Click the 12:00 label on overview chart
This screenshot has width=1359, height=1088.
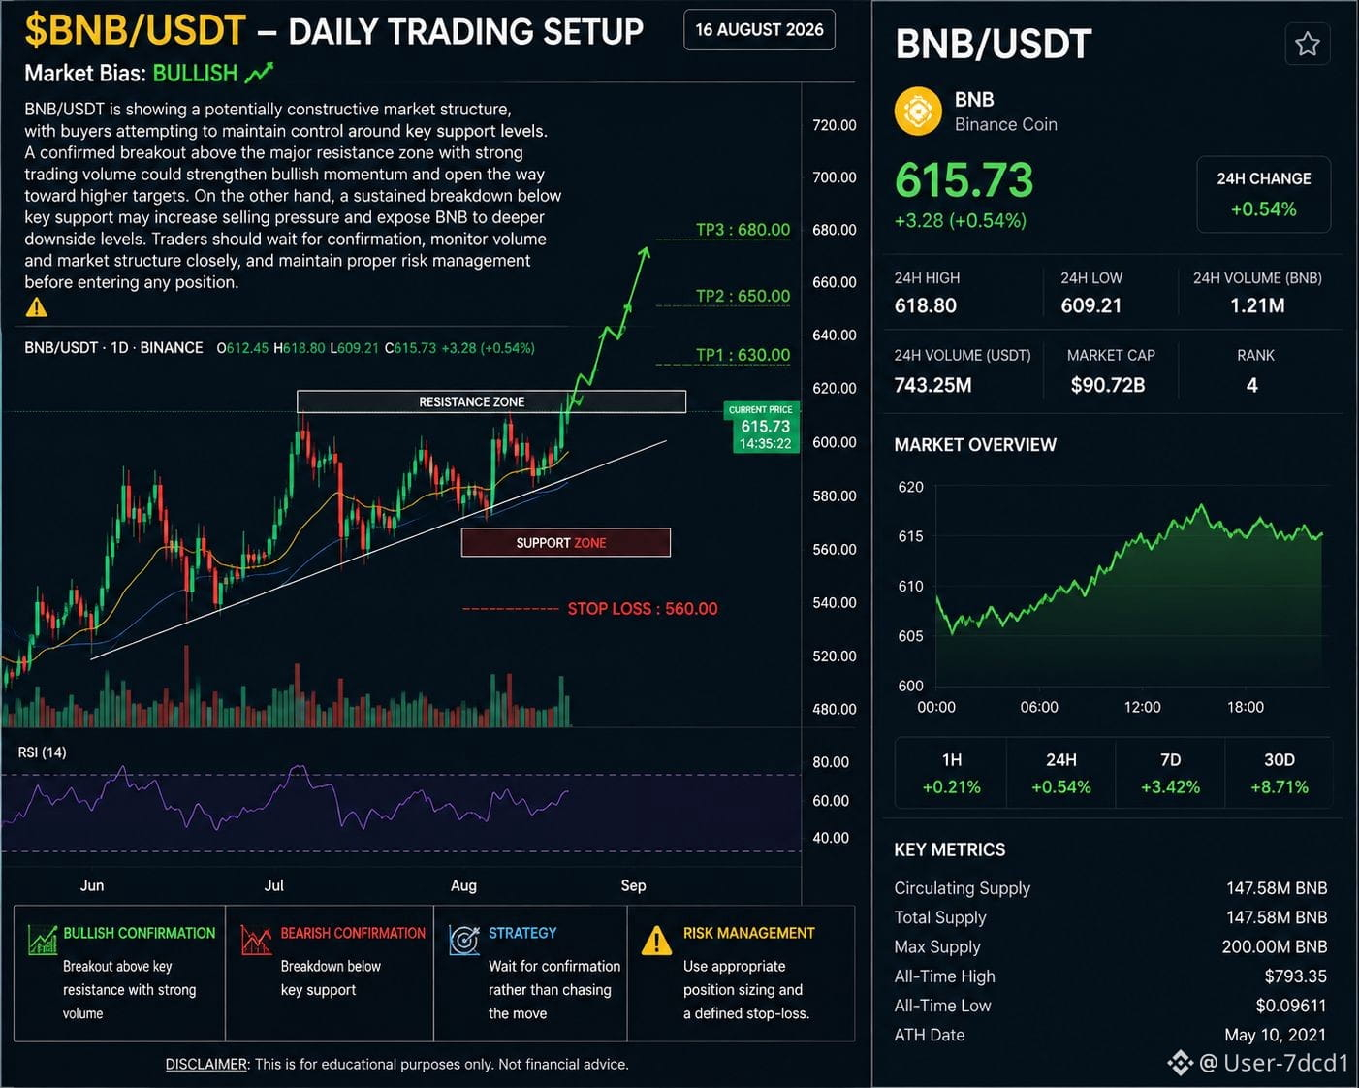(1142, 707)
